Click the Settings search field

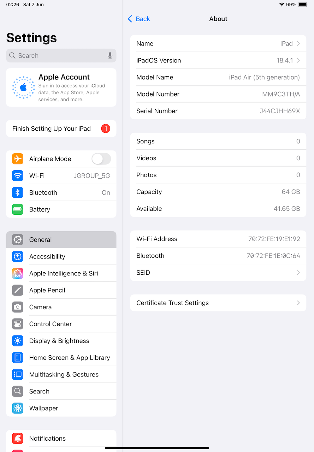[61, 55]
